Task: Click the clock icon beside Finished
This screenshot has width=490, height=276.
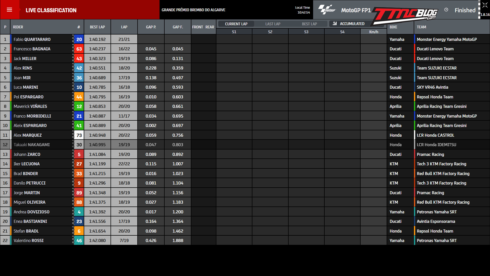Action: coord(446,10)
